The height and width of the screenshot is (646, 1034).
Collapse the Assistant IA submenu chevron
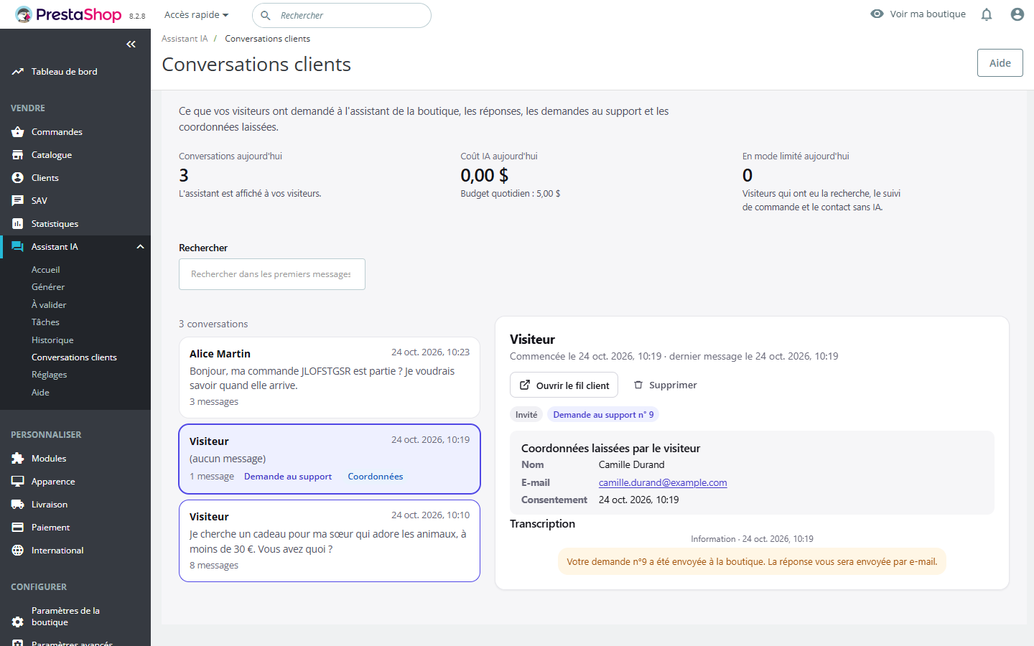click(x=141, y=247)
